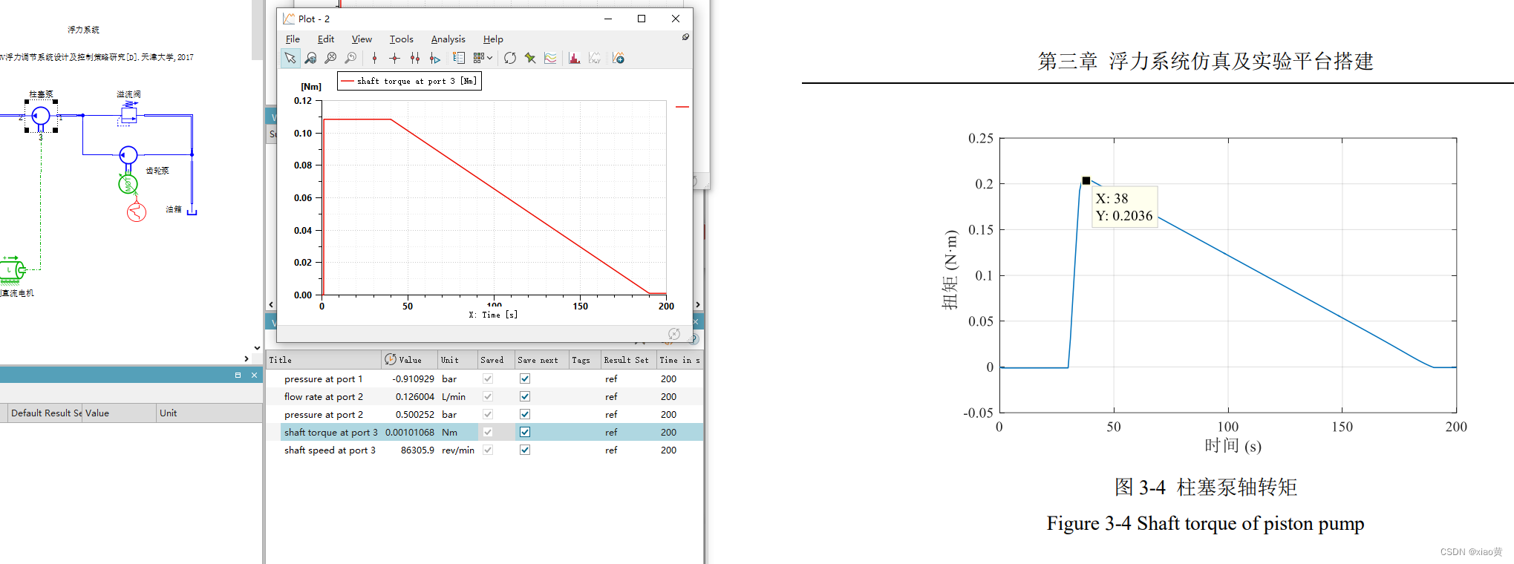Sort by the Result Set column header

click(628, 360)
